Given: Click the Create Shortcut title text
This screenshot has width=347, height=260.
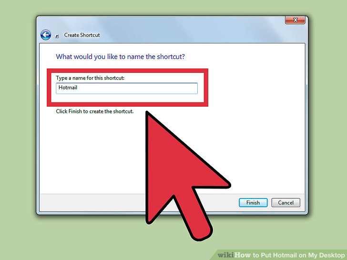Looking at the screenshot, I should pyautogui.click(x=82, y=35).
